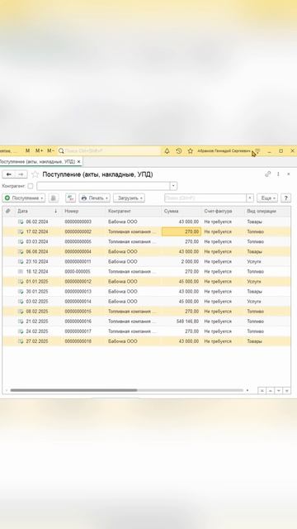Select the document icon for 01.01.2025 row
Viewport: 297px width, 529px height.
[x=21, y=281]
